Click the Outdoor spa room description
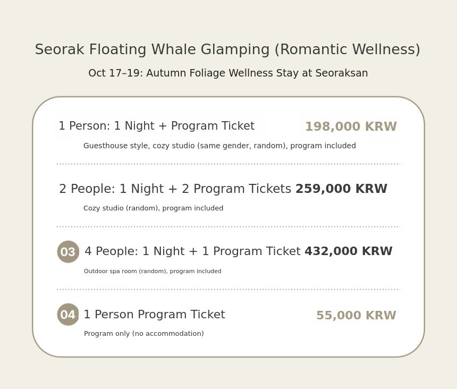 click(x=153, y=272)
